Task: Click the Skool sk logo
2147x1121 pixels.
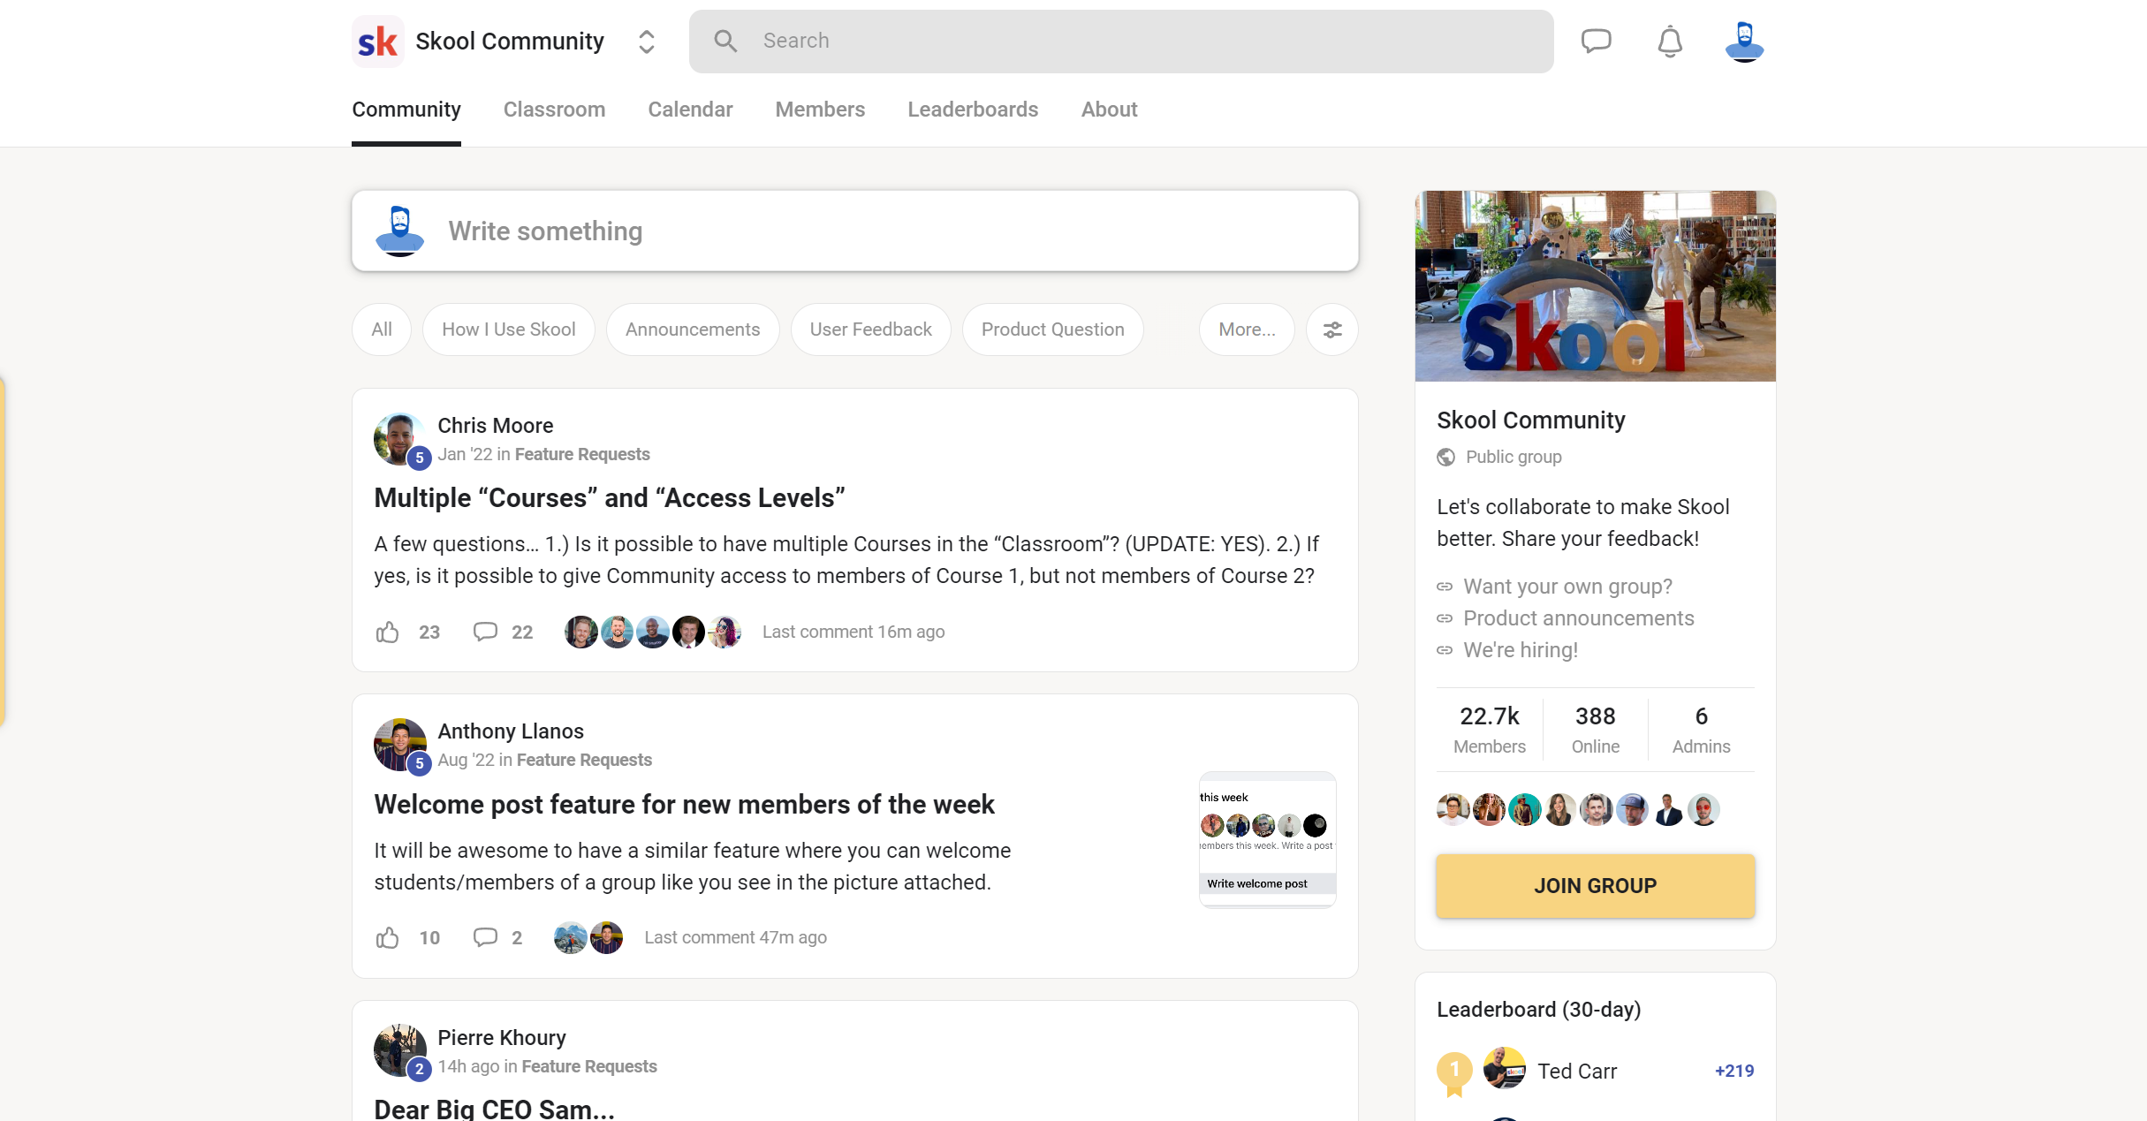Action: click(x=378, y=42)
